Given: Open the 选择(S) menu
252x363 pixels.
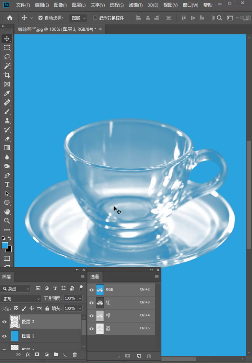Looking at the screenshot, I should click(x=117, y=5).
